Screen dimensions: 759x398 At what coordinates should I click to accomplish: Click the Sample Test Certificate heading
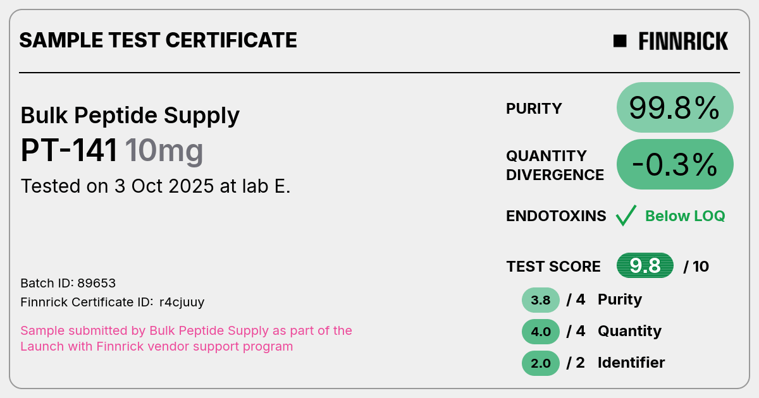tap(158, 40)
